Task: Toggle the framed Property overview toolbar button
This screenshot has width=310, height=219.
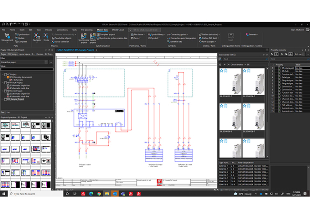Action: [x=277, y=54]
